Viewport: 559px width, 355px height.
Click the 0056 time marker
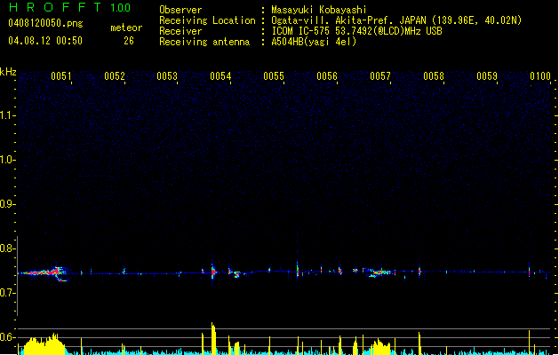click(x=327, y=75)
